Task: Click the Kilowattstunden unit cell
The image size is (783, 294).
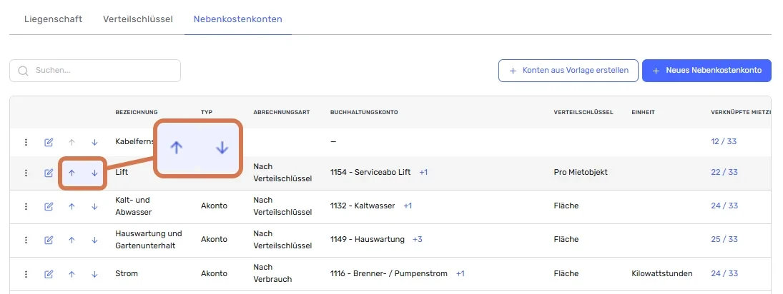Action: (x=661, y=273)
